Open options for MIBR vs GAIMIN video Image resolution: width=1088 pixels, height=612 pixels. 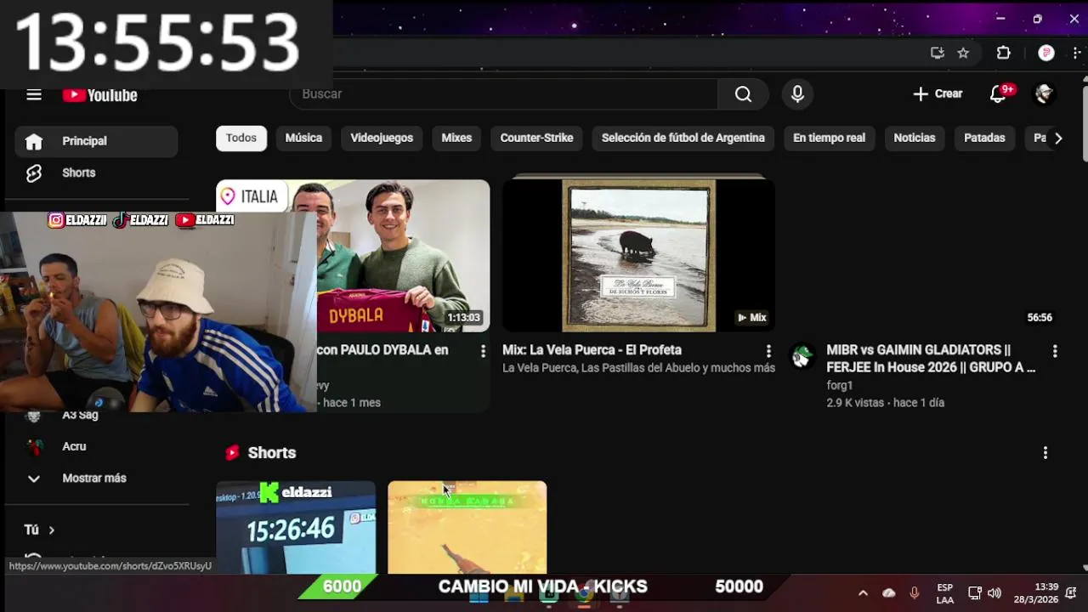(1055, 351)
